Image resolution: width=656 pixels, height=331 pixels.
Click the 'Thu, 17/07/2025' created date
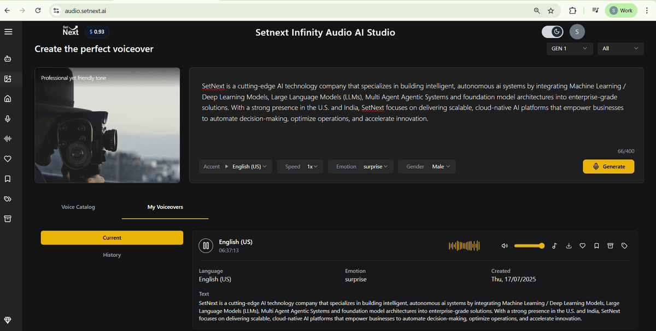[x=513, y=279]
